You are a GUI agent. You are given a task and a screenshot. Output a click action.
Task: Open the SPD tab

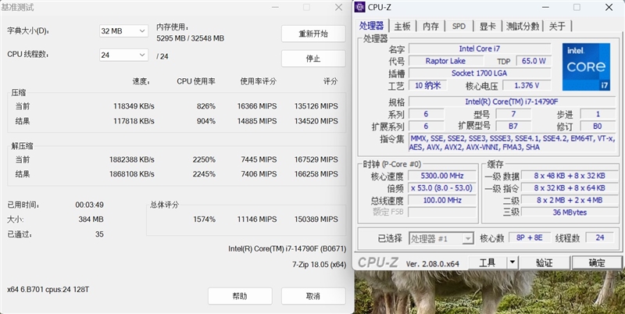point(459,27)
